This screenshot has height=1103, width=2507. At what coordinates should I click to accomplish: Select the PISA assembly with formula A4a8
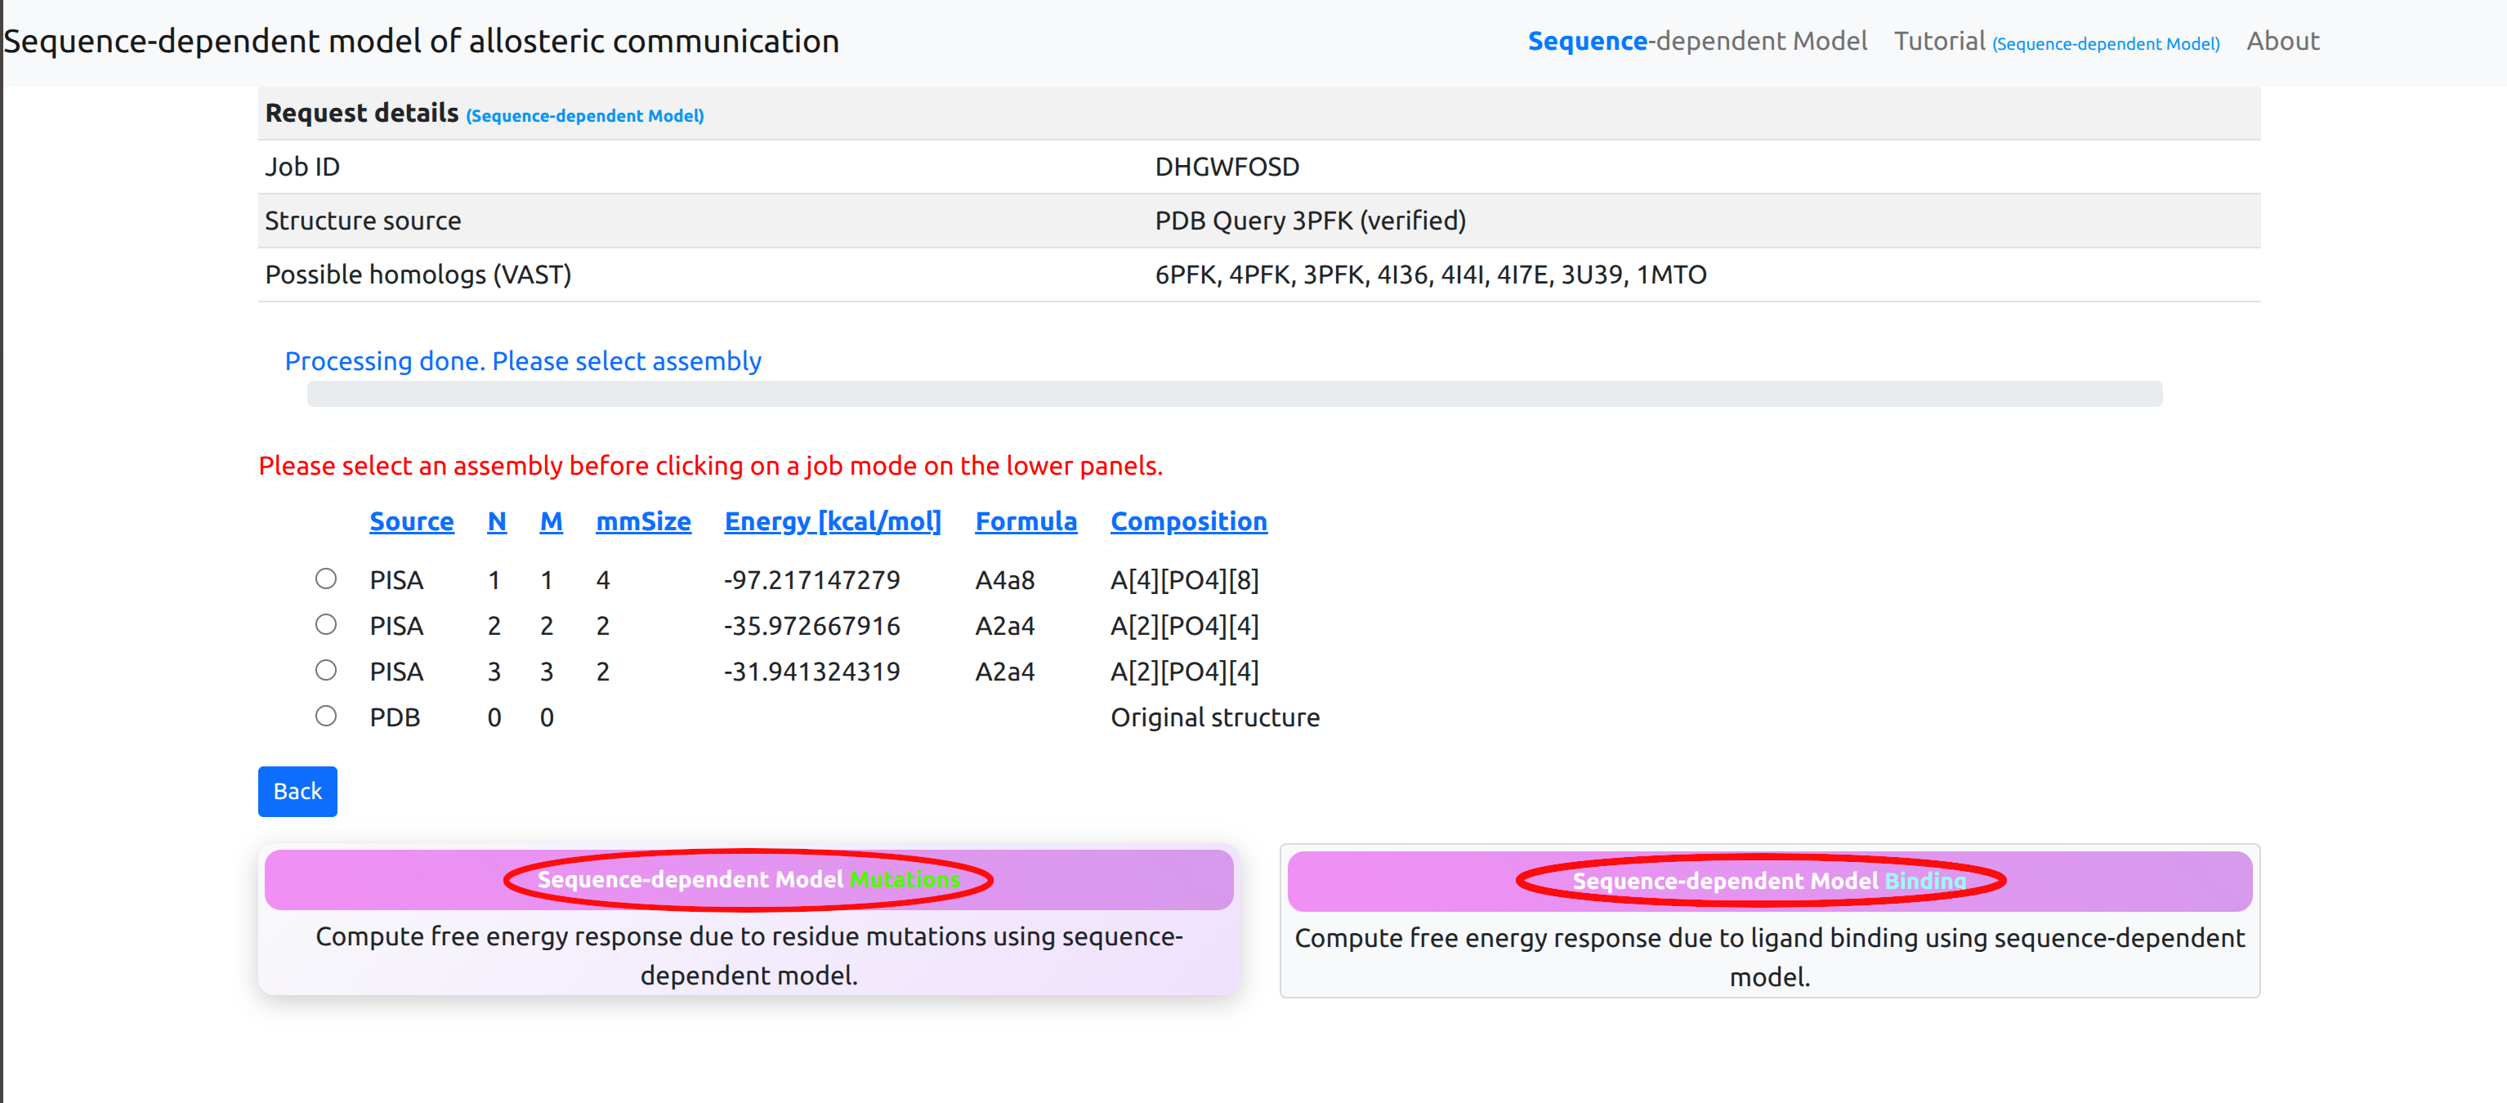pyautogui.click(x=326, y=578)
